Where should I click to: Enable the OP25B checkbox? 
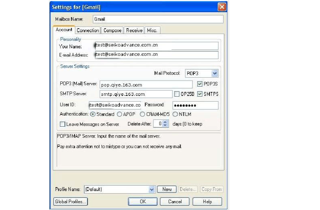tap(177, 94)
